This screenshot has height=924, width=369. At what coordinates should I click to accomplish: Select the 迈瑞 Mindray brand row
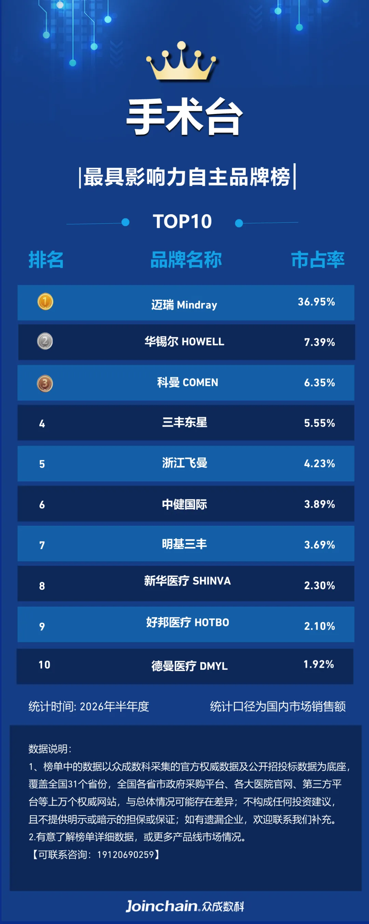(186, 302)
